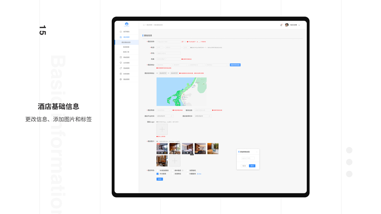Click the tag icon beside 营销管理
The height and width of the screenshot is (214, 381).
tap(121, 68)
